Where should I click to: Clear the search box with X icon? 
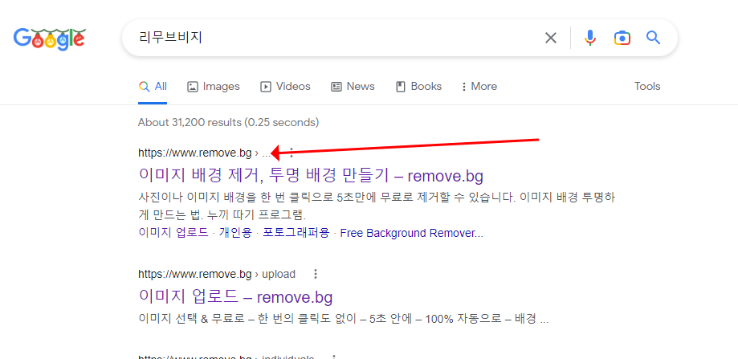(x=551, y=38)
